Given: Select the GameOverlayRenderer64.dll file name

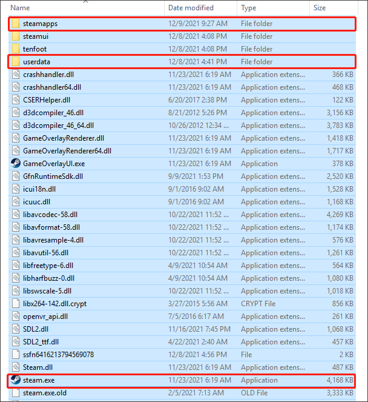Looking at the screenshot, I should coord(67,151).
